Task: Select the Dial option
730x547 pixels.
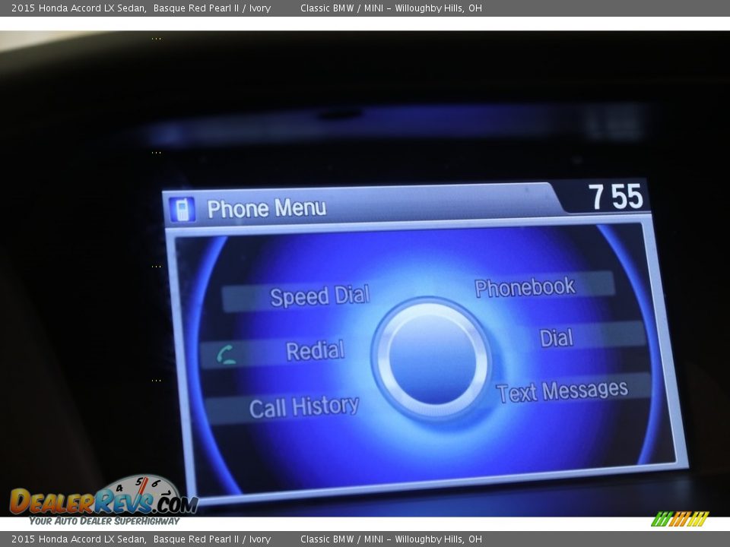Action: [x=556, y=338]
